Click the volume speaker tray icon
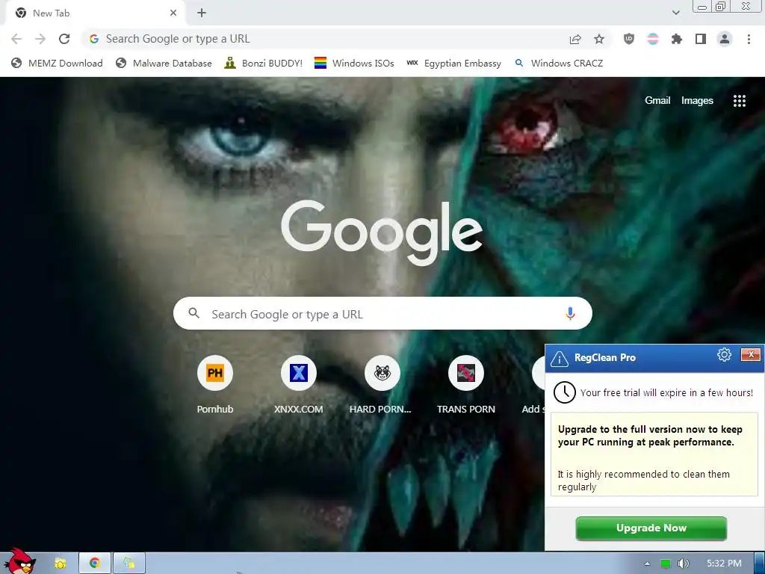Viewport: 765px width, 574px height. coord(683,564)
